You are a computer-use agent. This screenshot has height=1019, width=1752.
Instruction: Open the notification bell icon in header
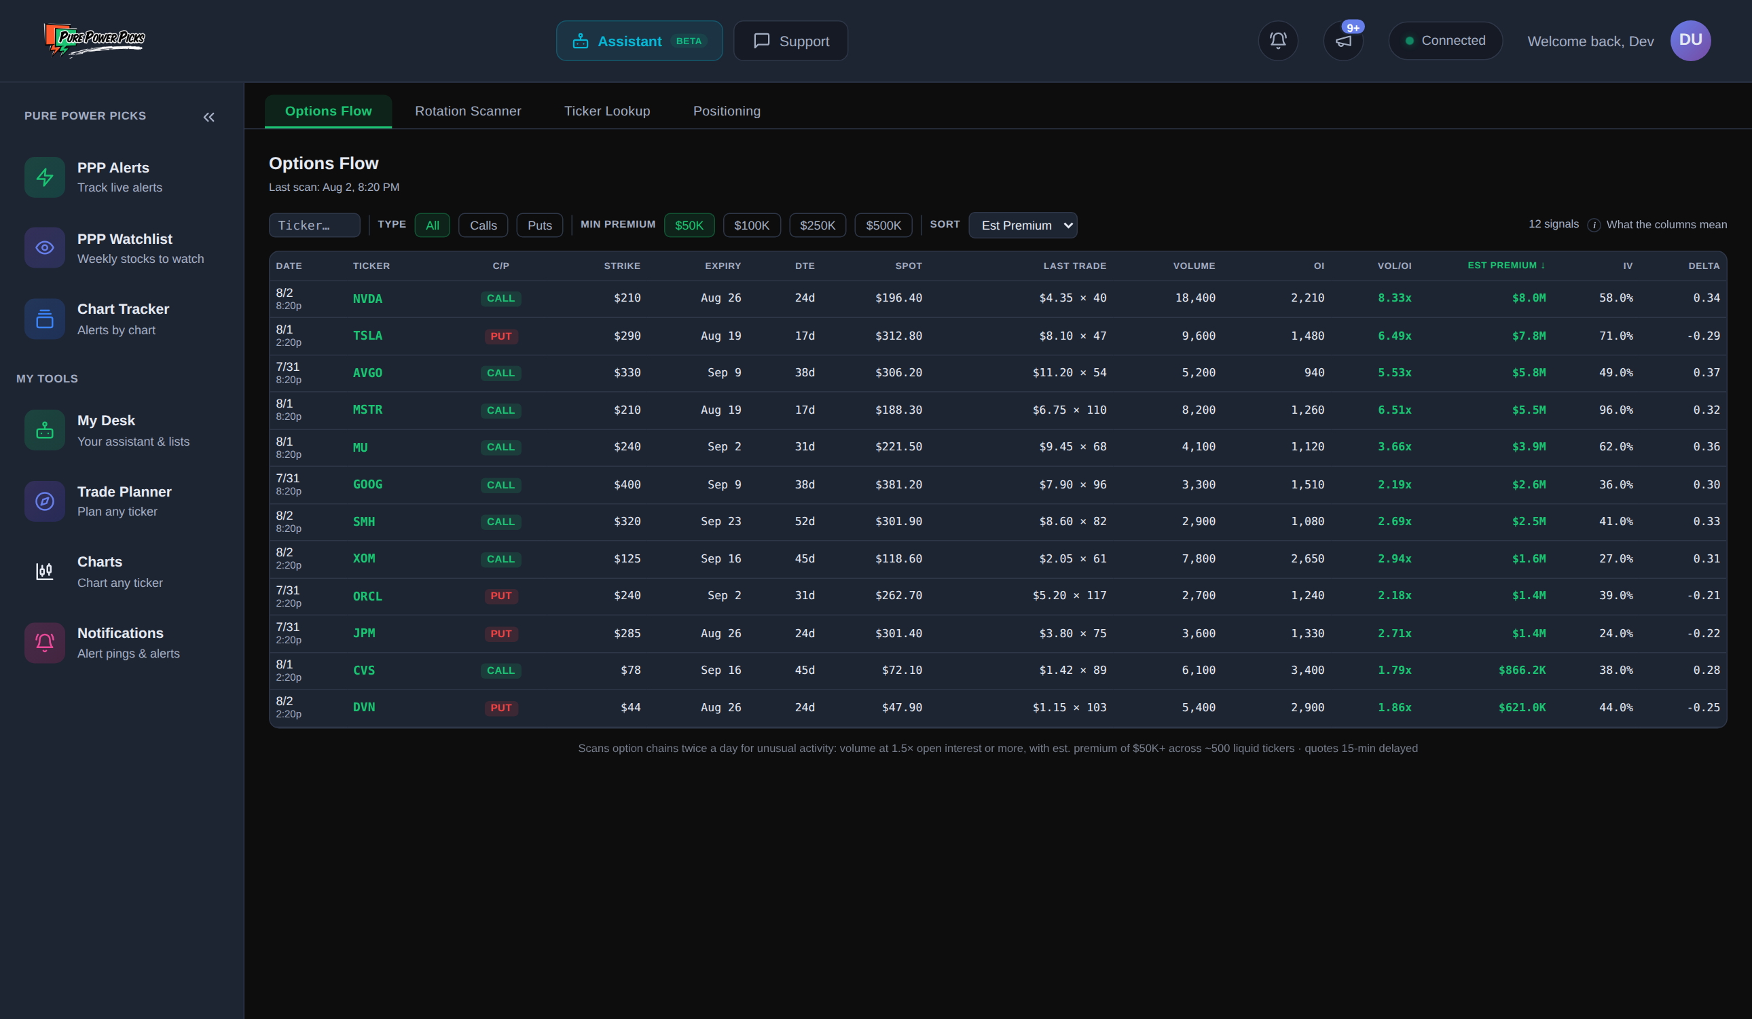(1278, 40)
